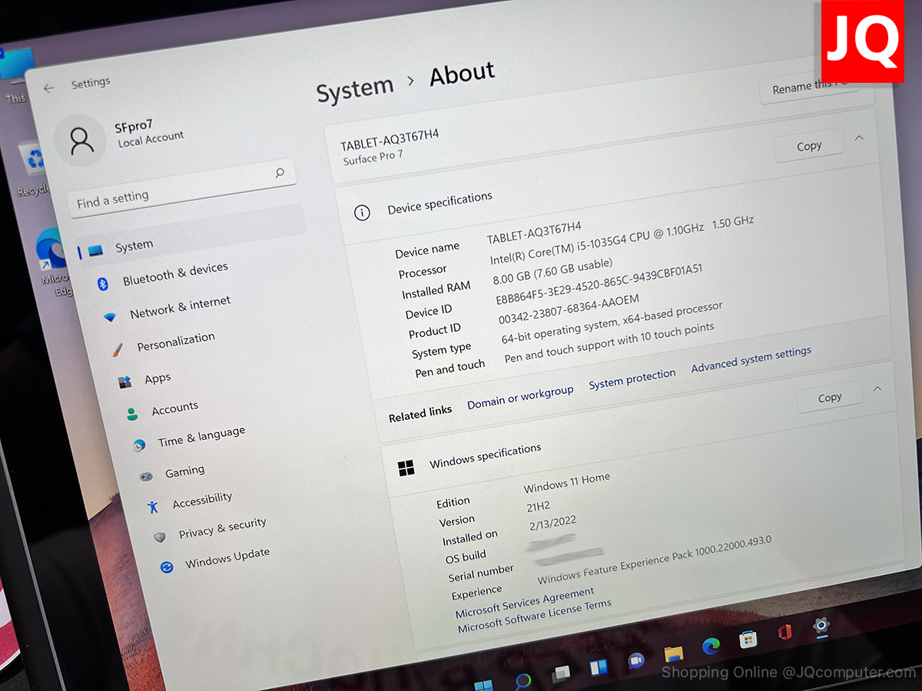The height and width of the screenshot is (691, 922).
Task: Focus the Find a setting search box
Action: pos(181,187)
